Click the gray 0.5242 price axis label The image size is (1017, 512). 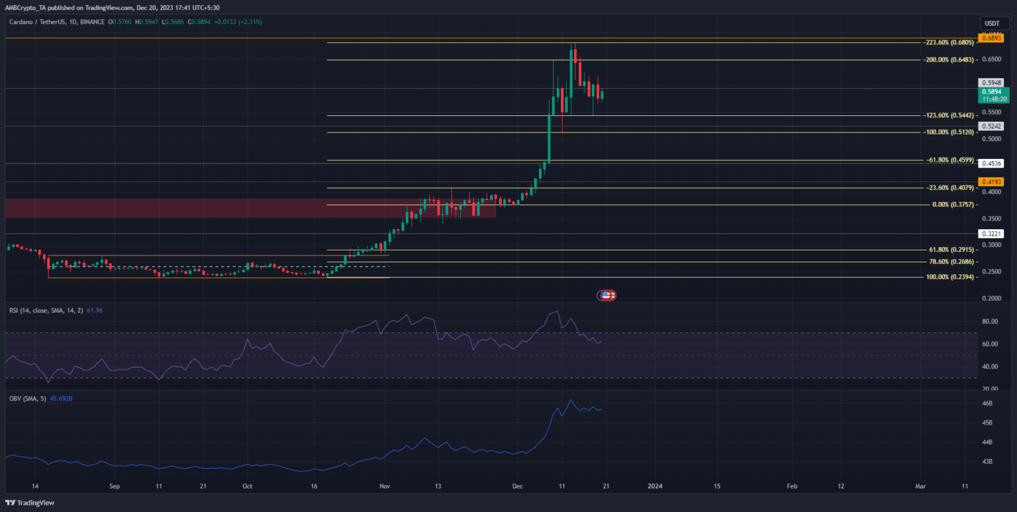(991, 126)
